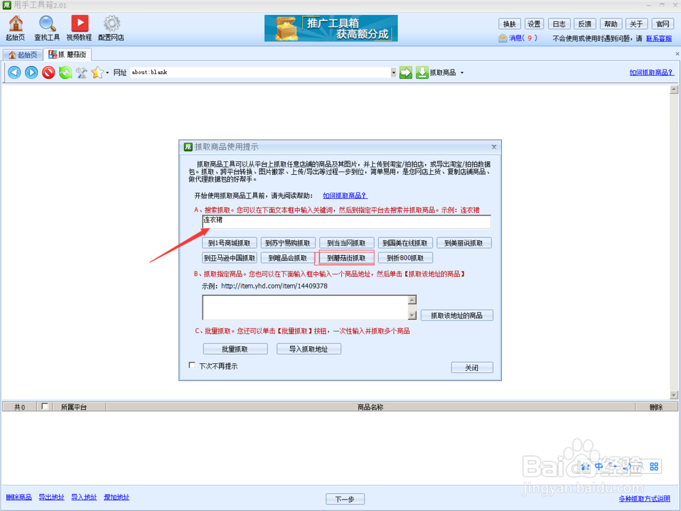Click the 反馈 menu button
The height and width of the screenshot is (511, 681).
coord(584,24)
